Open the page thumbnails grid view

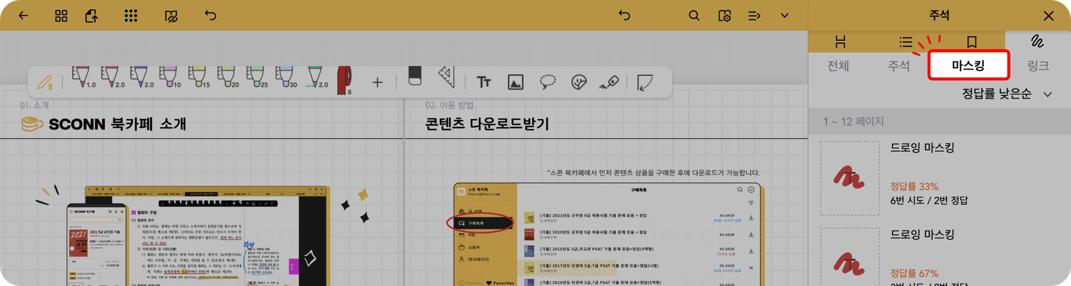tap(61, 16)
